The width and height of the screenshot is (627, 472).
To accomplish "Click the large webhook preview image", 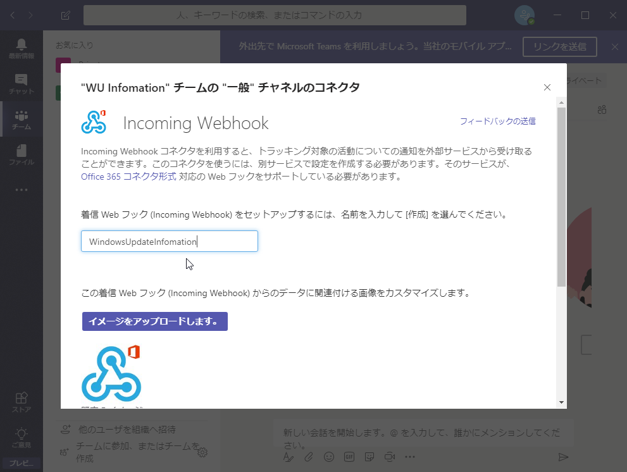I will click(111, 373).
